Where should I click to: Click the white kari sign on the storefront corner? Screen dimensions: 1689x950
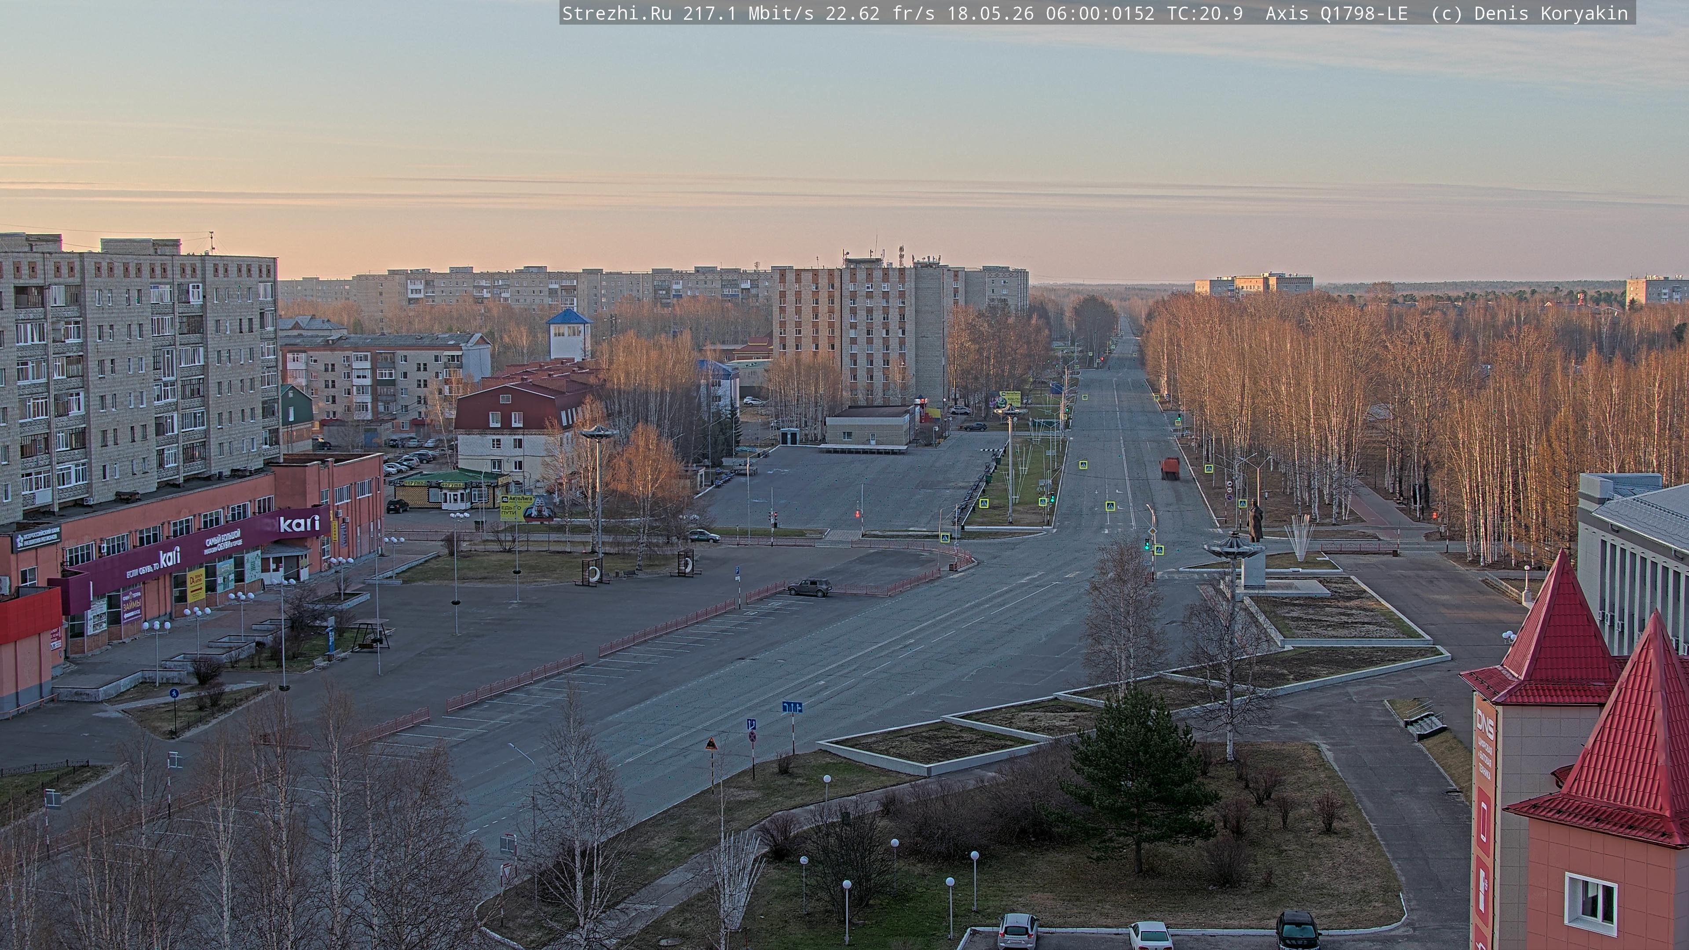(299, 523)
